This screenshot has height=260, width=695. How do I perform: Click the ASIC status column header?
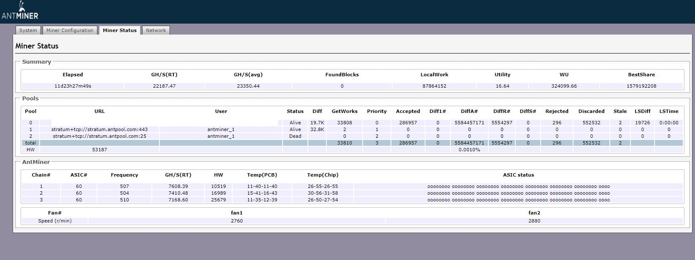pos(519,175)
